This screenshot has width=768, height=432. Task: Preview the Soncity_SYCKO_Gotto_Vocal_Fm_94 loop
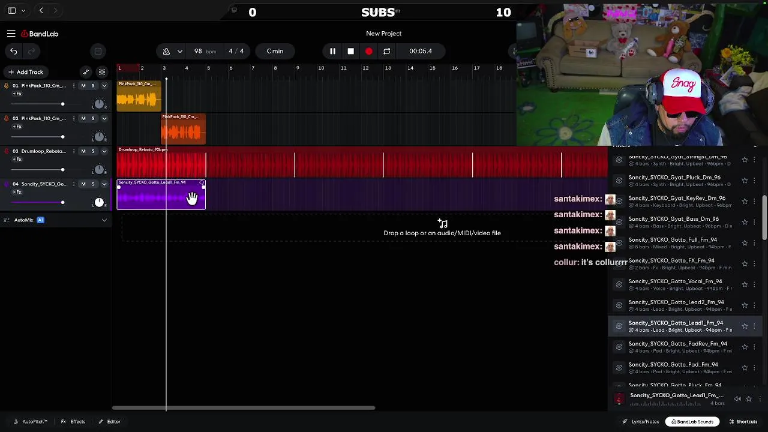[619, 284]
